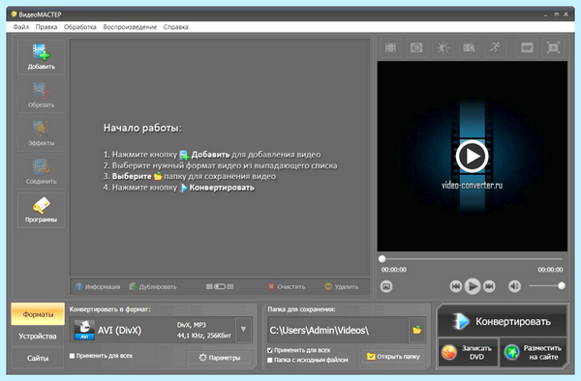The image size is (581, 381).
Task: Click the small play button under preview
Action: coord(473,286)
